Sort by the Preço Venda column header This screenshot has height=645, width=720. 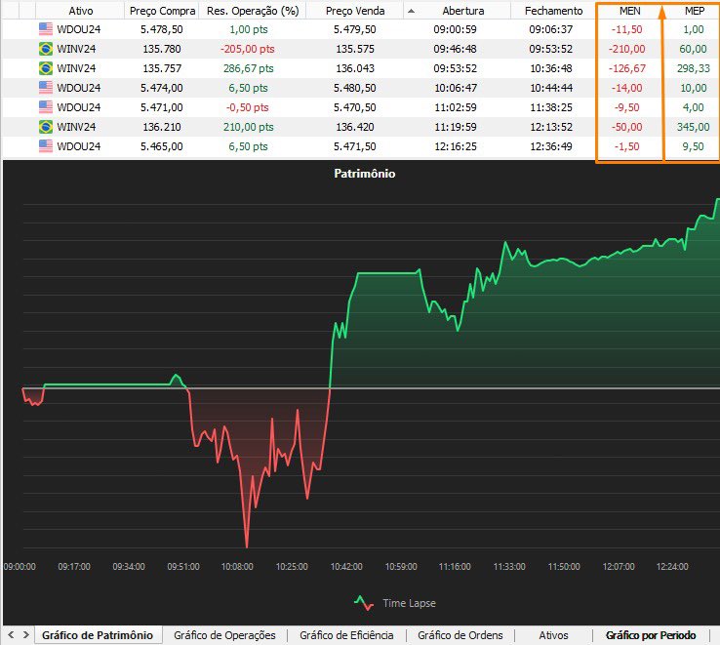355,11
